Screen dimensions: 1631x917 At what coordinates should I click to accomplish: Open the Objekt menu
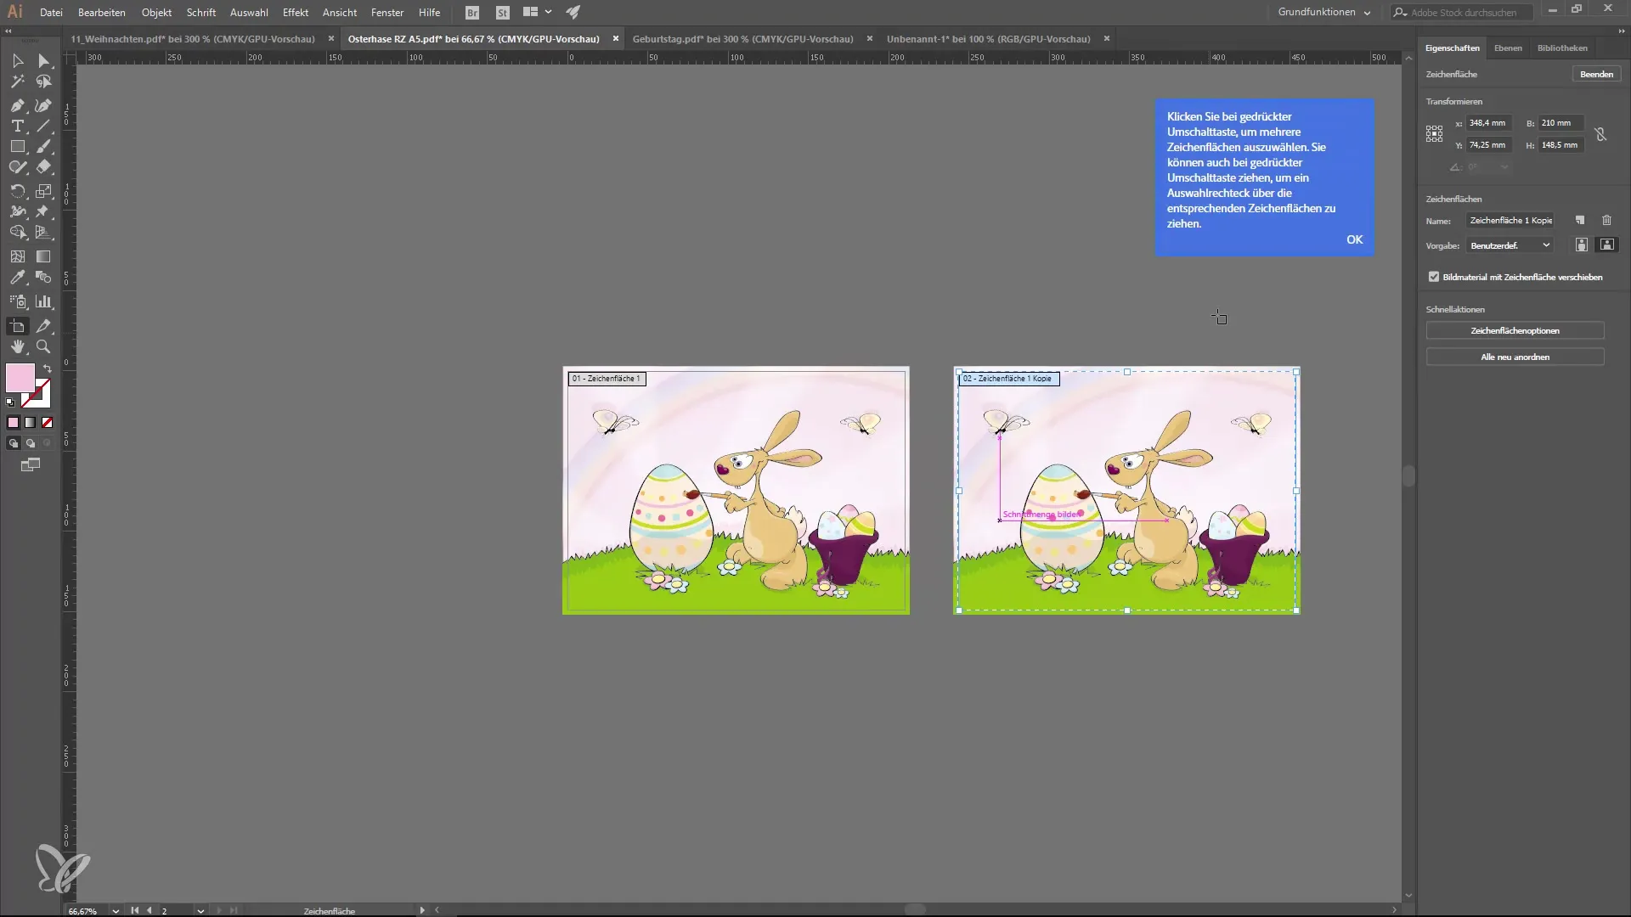(156, 13)
